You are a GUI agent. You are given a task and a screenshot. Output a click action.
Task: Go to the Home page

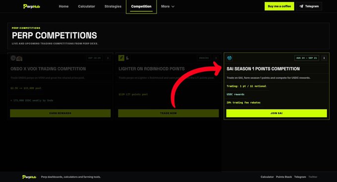click(x=63, y=6)
